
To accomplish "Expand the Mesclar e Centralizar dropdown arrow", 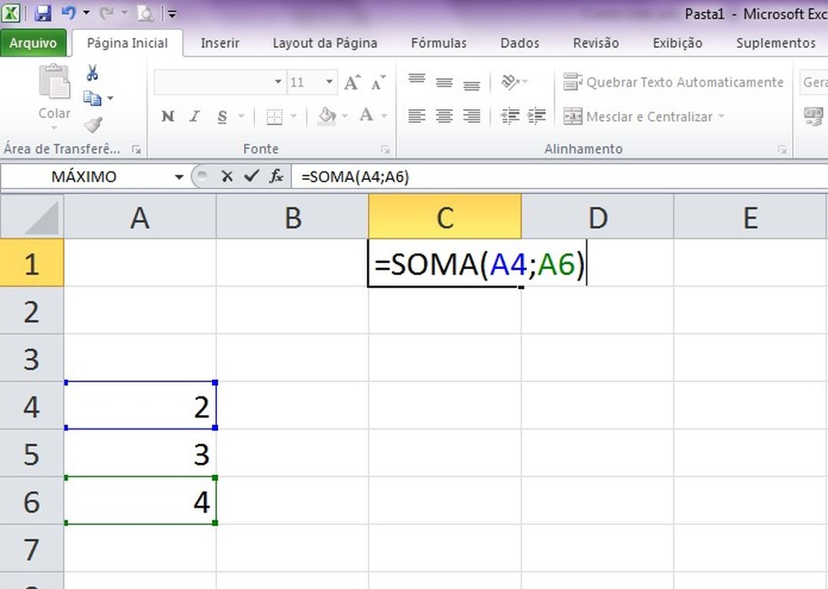I will coord(722,117).
